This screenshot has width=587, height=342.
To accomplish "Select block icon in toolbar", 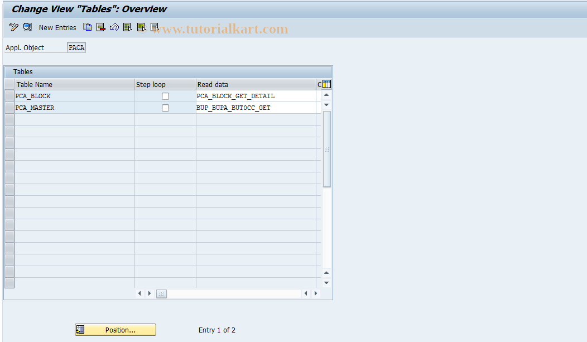I will tap(141, 27).
